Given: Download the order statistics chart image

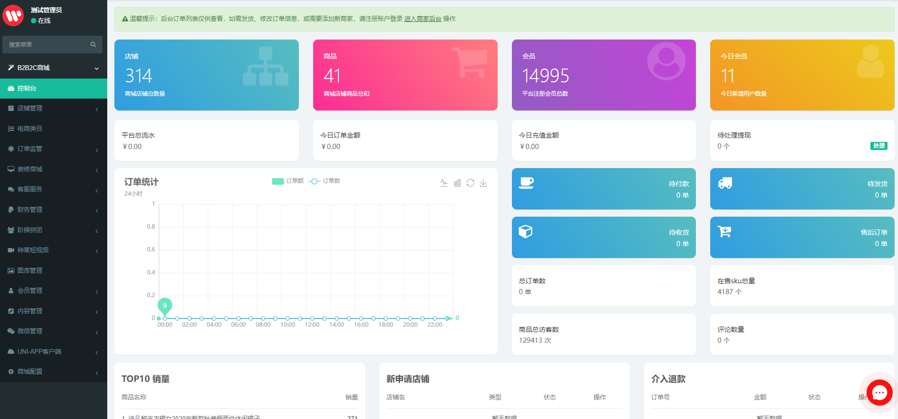Looking at the screenshot, I should (x=483, y=183).
